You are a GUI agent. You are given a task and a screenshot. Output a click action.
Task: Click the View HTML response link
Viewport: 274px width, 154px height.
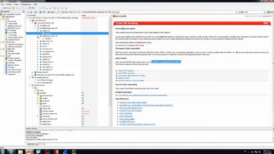tap(126, 73)
